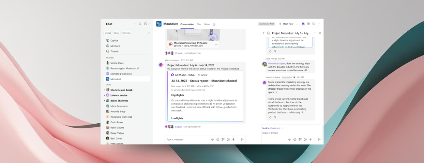The width and height of the screenshot is (424, 163).
Task: Click the Meet now button
Action: [286, 24]
